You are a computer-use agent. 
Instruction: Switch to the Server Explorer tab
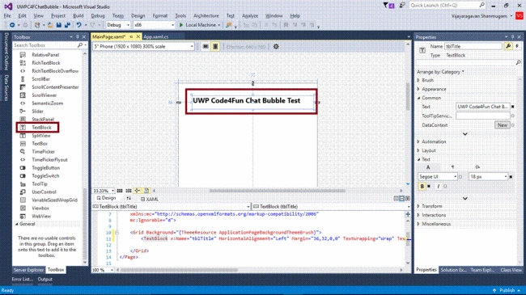click(x=28, y=270)
